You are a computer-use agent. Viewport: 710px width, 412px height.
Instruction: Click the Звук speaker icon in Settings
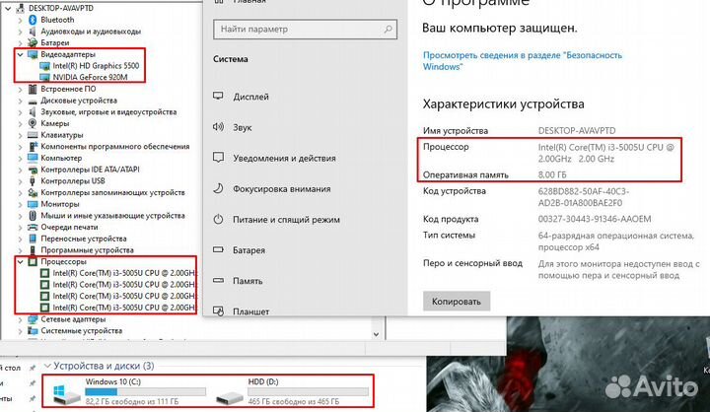coord(218,127)
